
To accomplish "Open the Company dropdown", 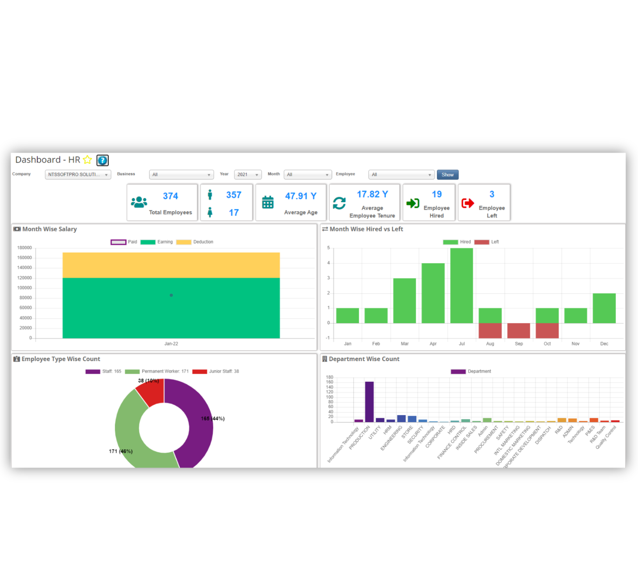I will click(x=78, y=175).
